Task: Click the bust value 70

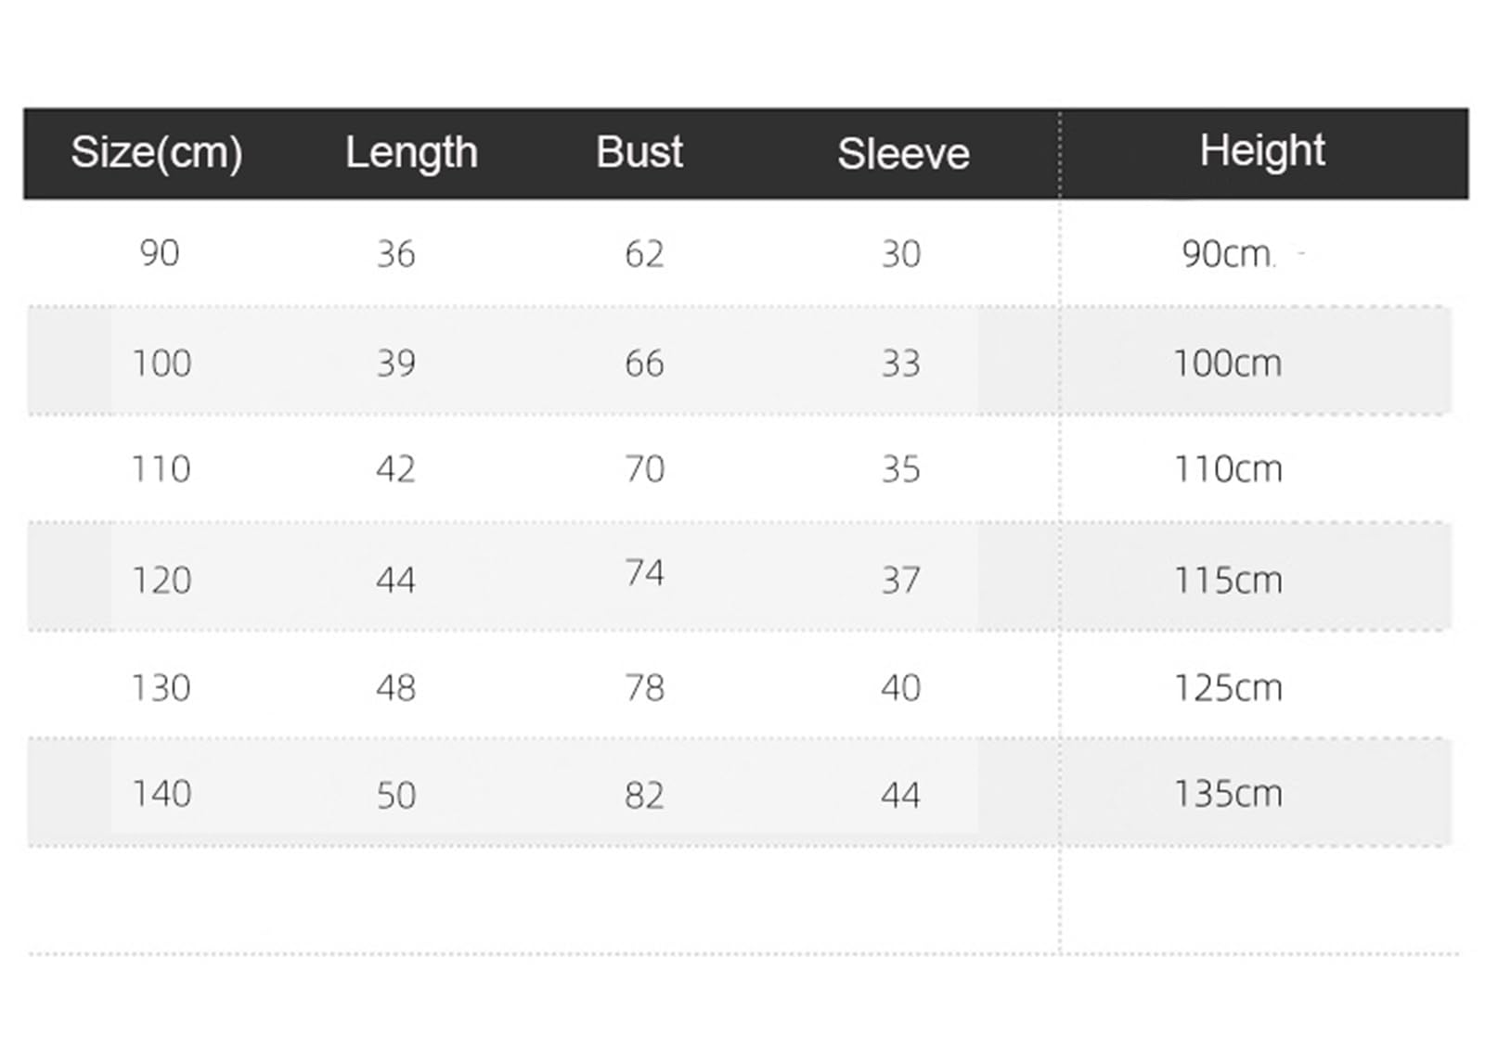Action: [x=644, y=469]
